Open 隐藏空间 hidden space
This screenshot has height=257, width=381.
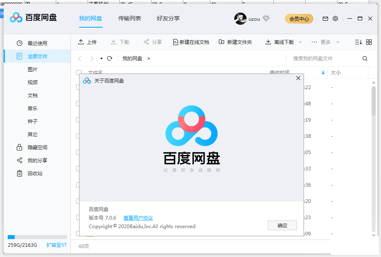coord(37,148)
